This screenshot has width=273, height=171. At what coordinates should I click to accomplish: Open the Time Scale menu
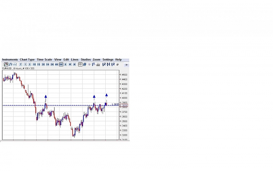45,59
